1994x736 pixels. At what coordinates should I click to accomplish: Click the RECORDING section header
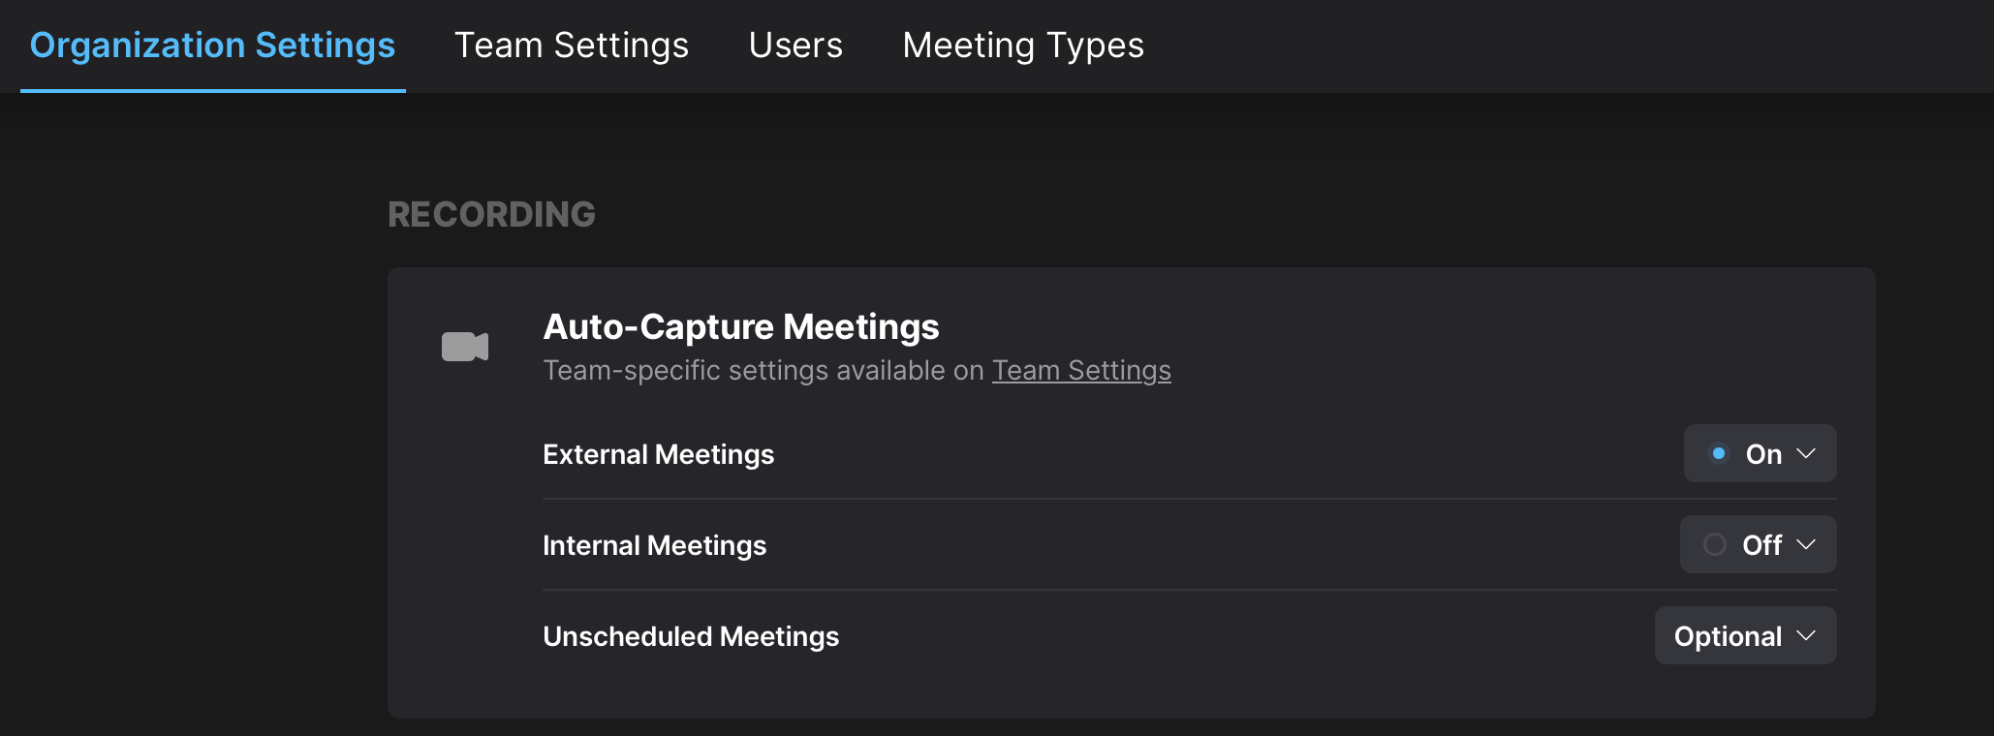click(491, 214)
